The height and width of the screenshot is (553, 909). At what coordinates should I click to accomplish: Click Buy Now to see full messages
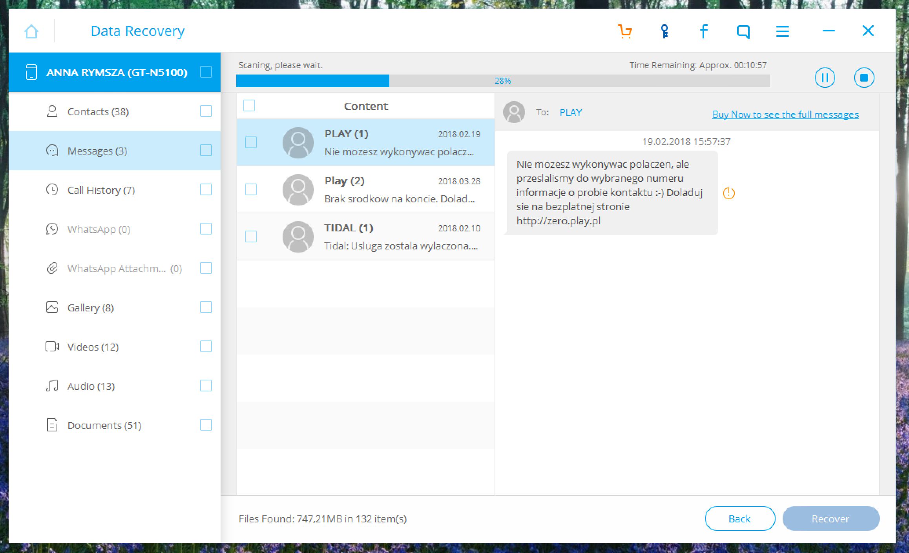point(785,114)
